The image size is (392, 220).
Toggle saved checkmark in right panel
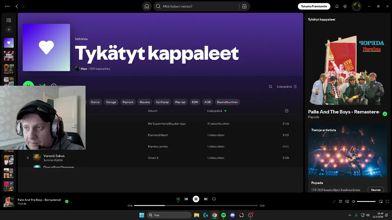point(385,114)
